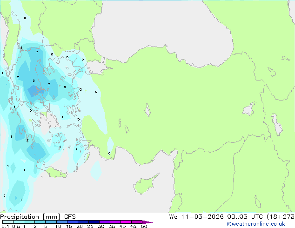Select the 35–40 mm legend swatch
Viewport: 295px width, 228px height.
[x=115, y=222]
